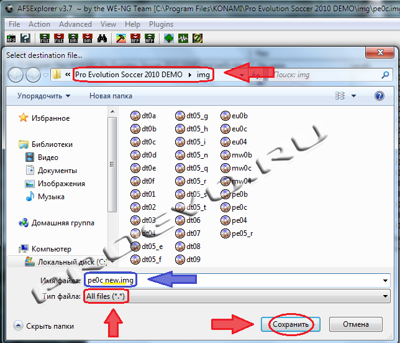Select Домашняя группа in navigation pane
Viewport: 400px width, 343px height.
coord(57,223)
